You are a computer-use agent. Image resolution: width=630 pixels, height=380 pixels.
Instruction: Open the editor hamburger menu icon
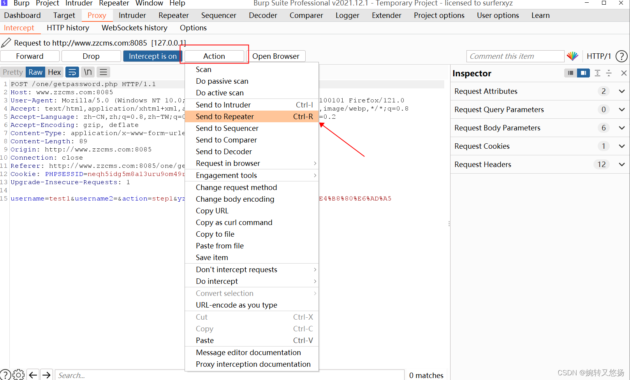pyautogui.click(x=103, y=72)
